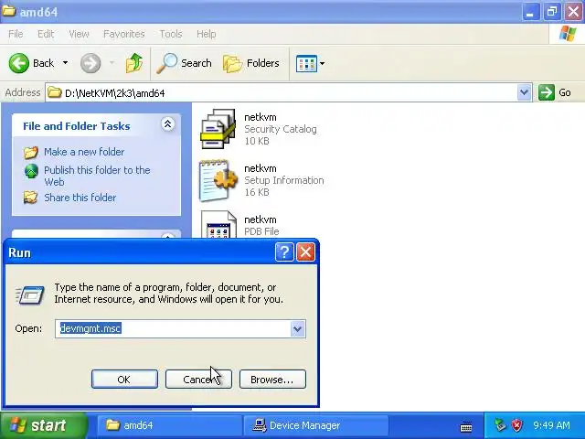This screenshot has width=585, height=439.
Task: Click the 'PDB File' type text
Action: click(261, 231)
